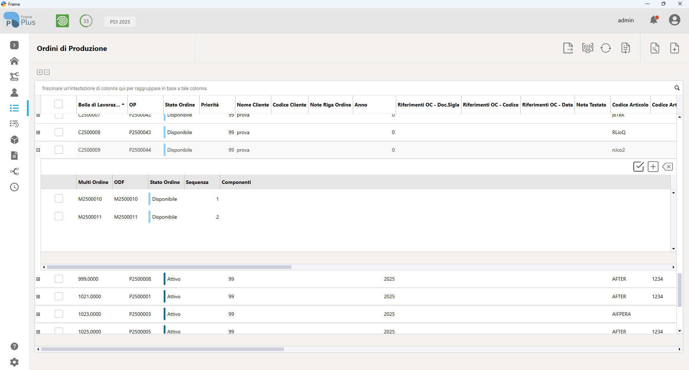The height and width of the screenshot is (370, 689).
Task: Sort by the Nome Cliente column header
Action: point(253,105)
